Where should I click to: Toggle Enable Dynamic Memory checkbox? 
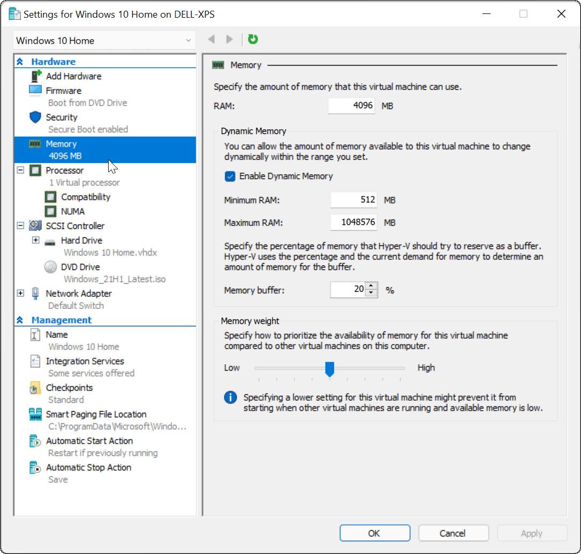[230, 176]
